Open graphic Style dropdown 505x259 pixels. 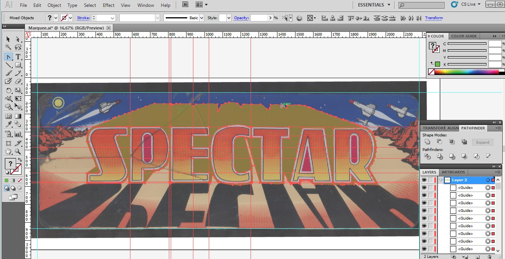(229, 18)
